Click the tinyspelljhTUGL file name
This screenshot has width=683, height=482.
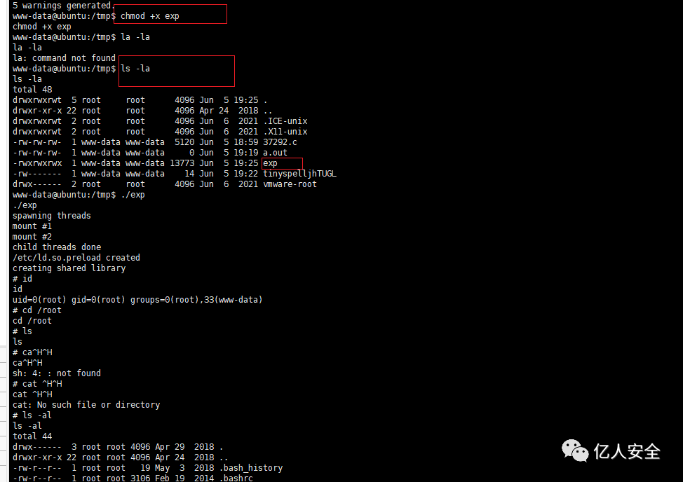(x=299, y=174)
